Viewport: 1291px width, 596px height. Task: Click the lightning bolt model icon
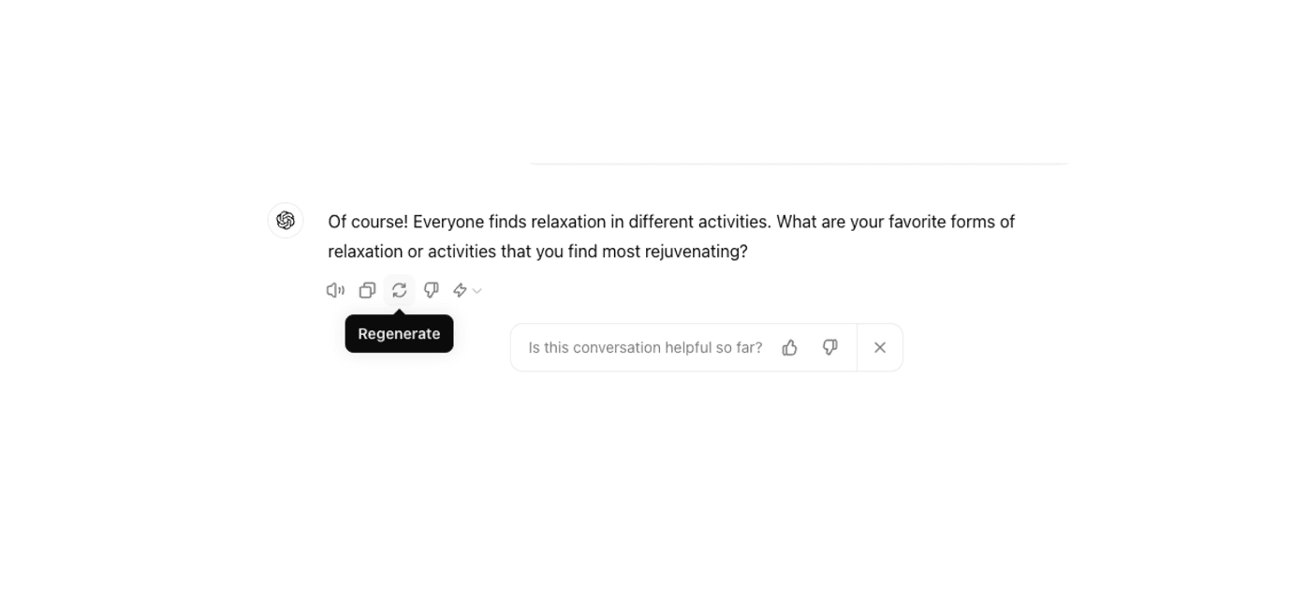point(460,290)
